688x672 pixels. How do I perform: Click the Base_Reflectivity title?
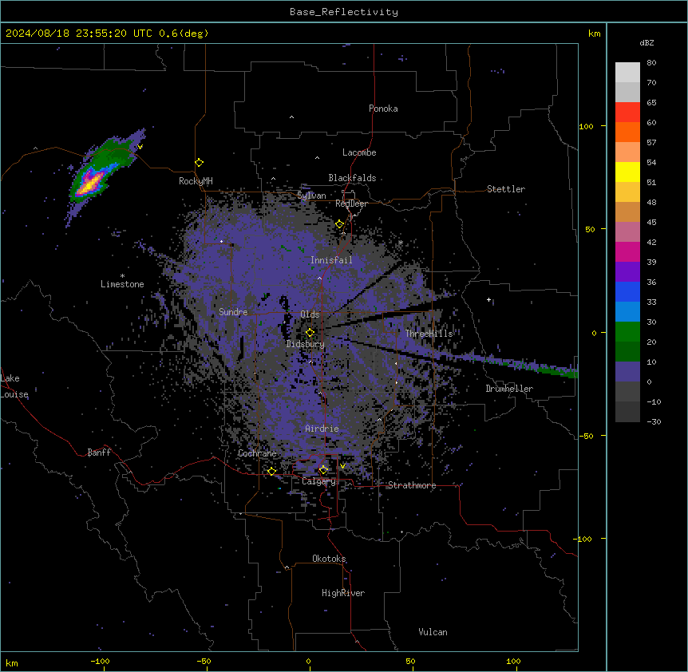click(x=344, y=12)
